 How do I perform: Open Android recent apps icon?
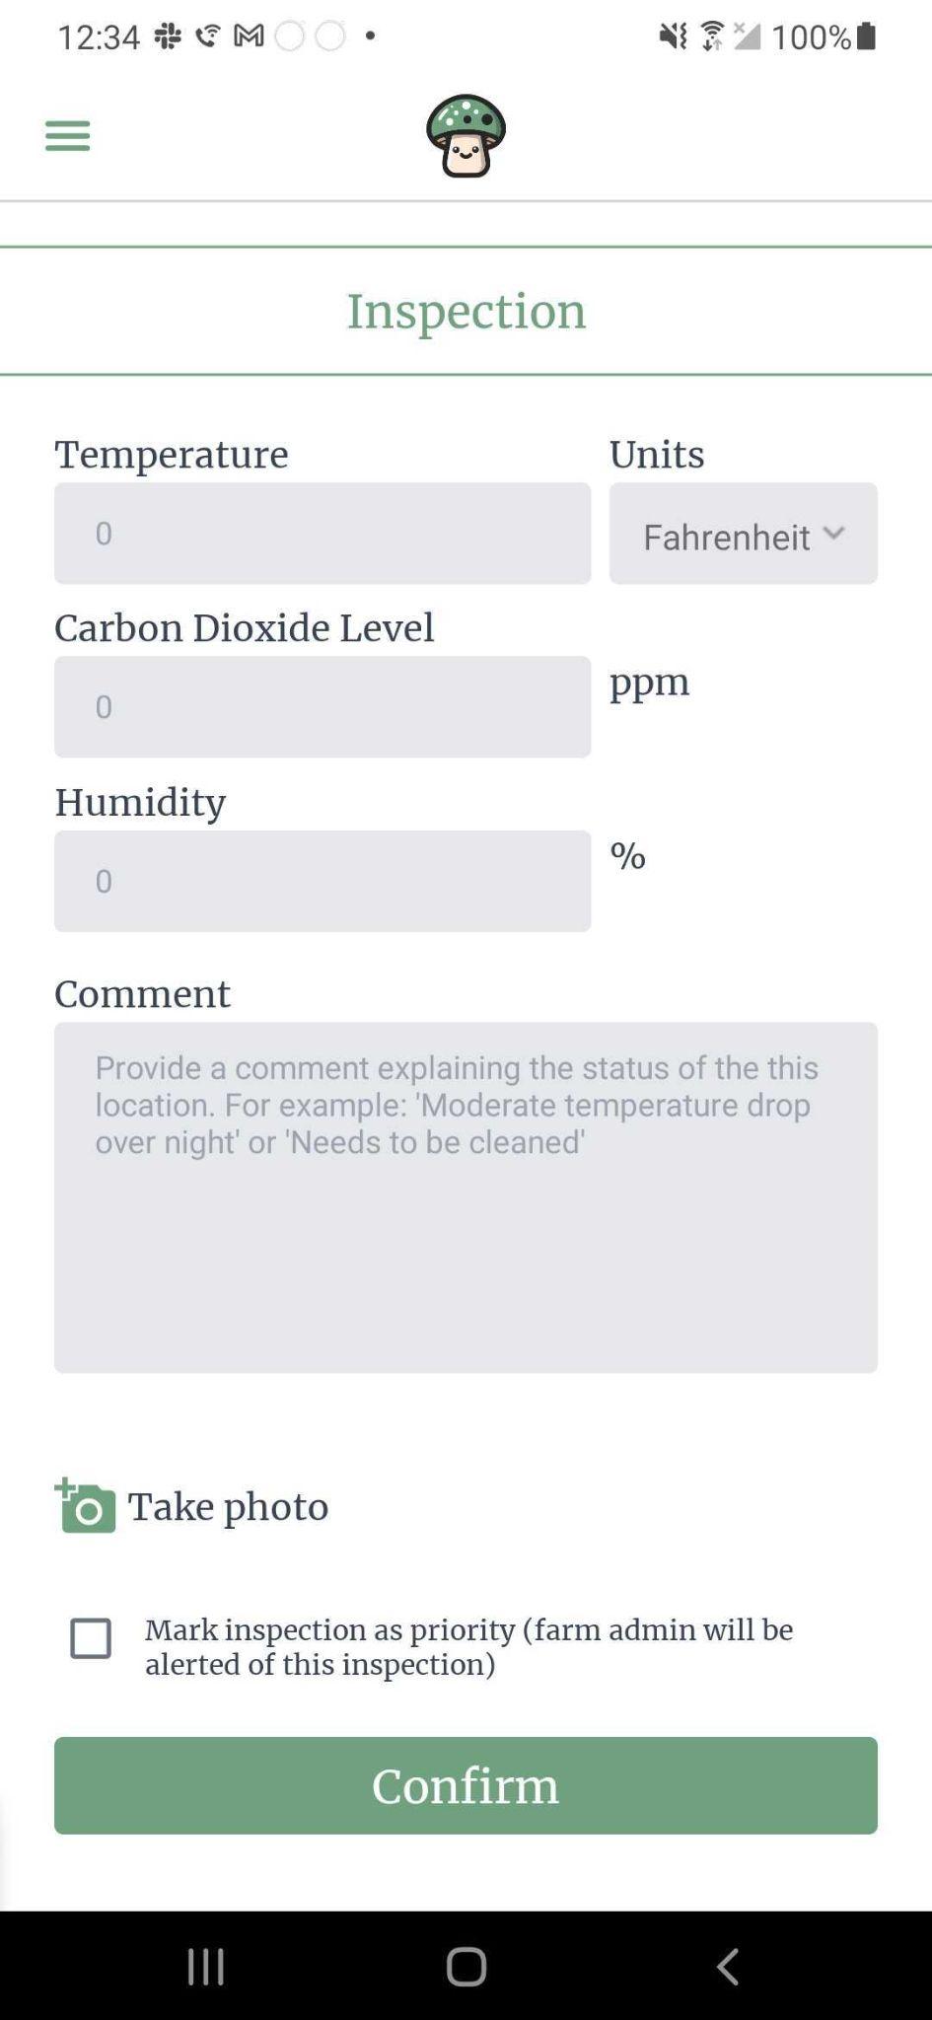[x=206, y=1966]
